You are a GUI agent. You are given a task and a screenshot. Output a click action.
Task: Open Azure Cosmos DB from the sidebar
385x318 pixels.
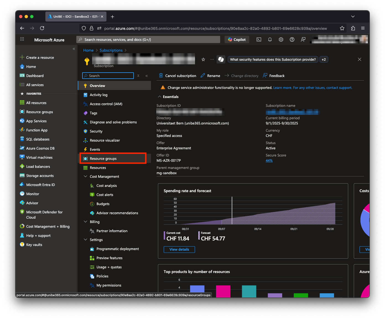40,148
